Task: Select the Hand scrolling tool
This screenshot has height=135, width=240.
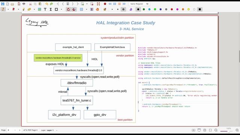Action: 97,9
